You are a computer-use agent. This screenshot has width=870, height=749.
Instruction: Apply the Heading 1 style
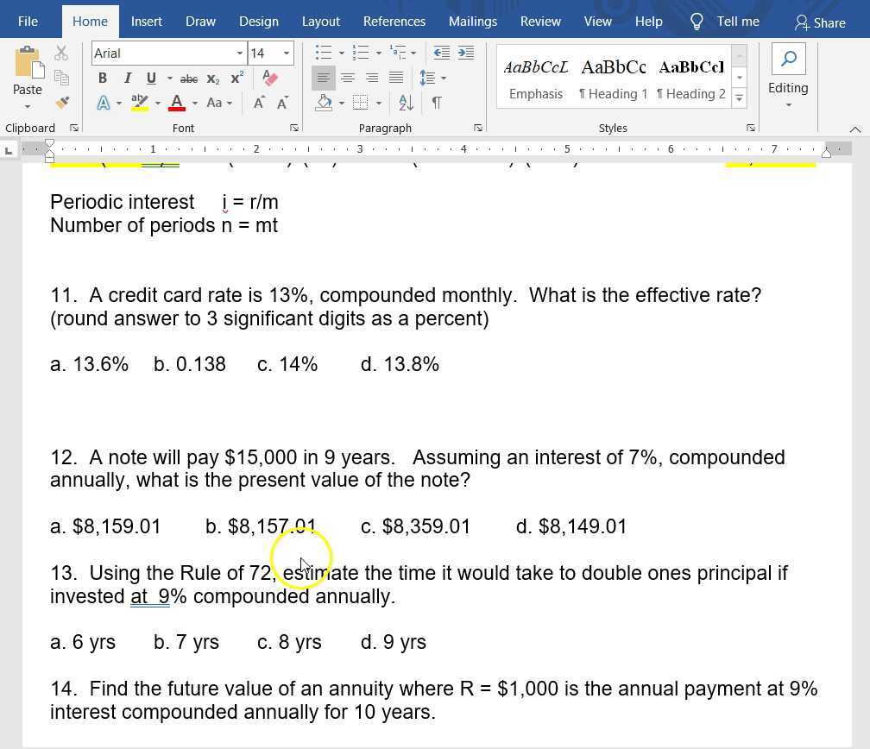pyautogui.click(x=613, y=79)
